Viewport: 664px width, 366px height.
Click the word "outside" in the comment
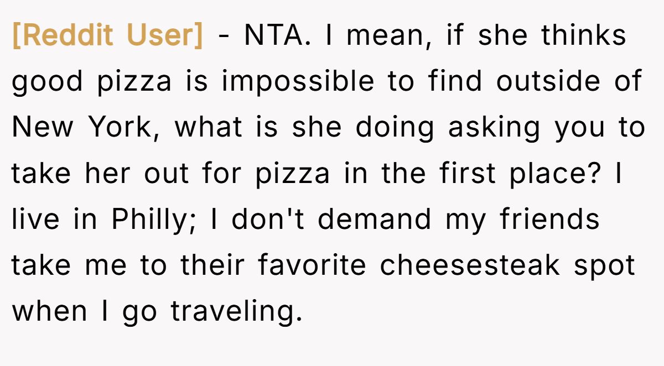548,82
